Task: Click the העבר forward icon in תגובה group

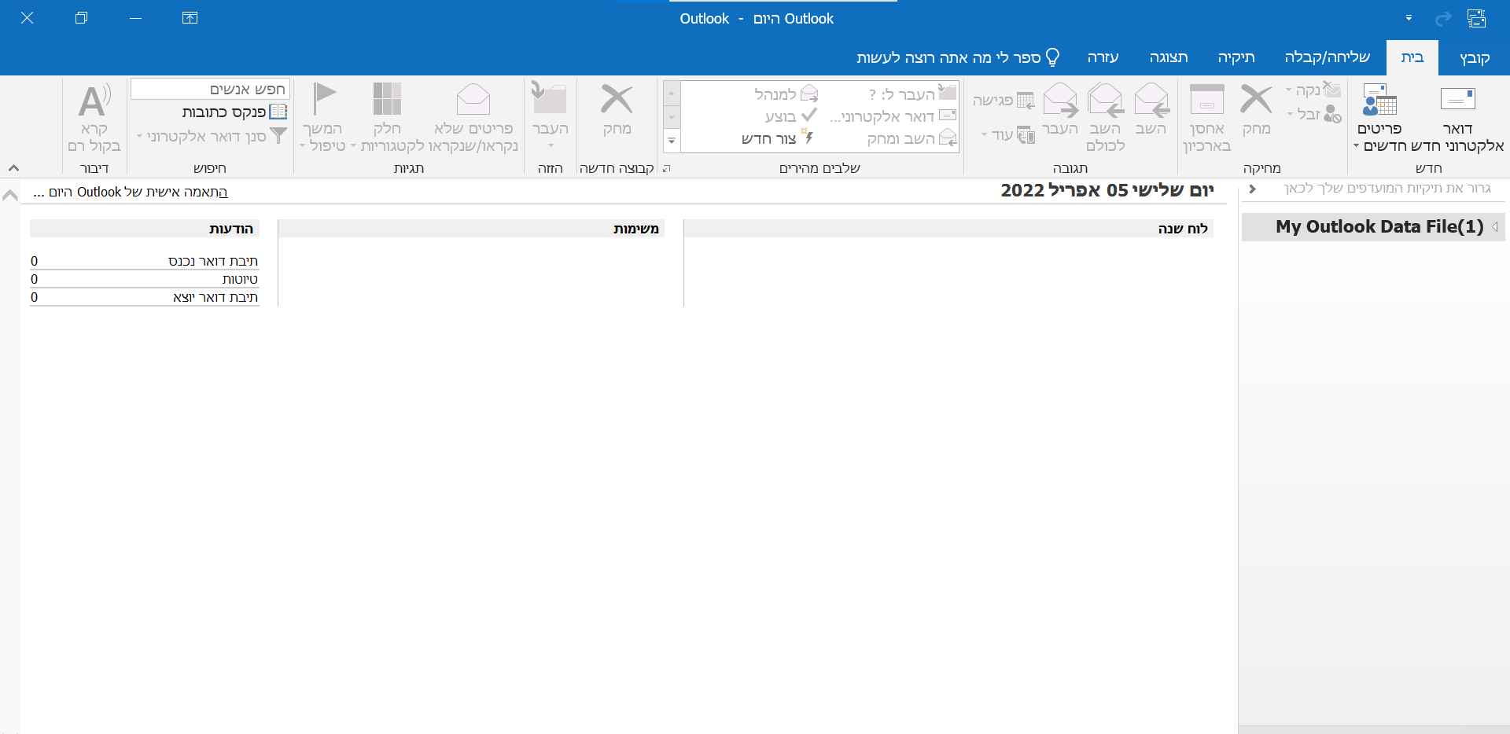Action: (x=1060, y=110)
